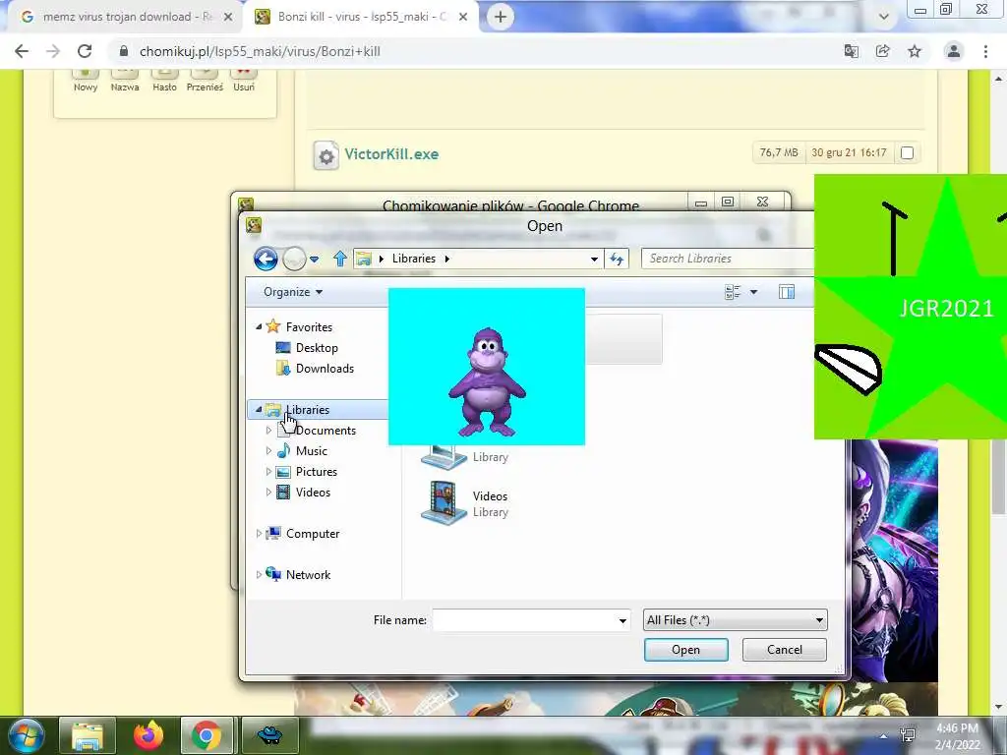Viewport: 1007px width, 755px height.
Task: Launch Firefox from the taskbar
Action: click(x=148, y=735)
